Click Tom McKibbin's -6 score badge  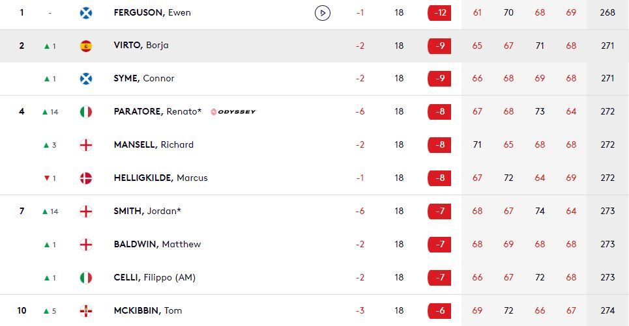point(439,310)
